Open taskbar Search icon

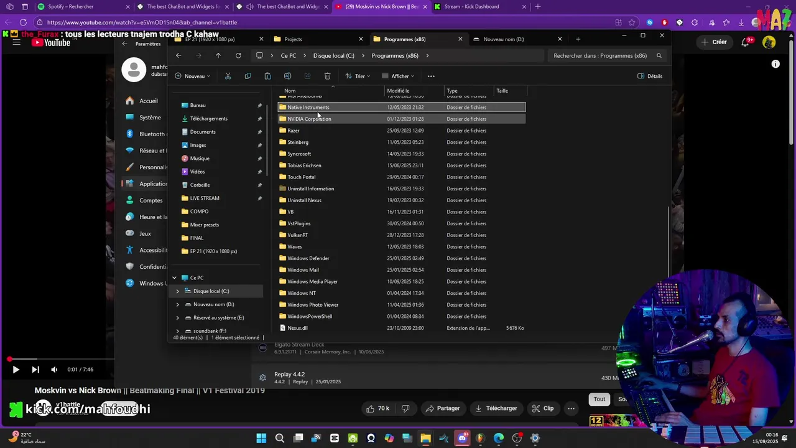tap(280, 438)
